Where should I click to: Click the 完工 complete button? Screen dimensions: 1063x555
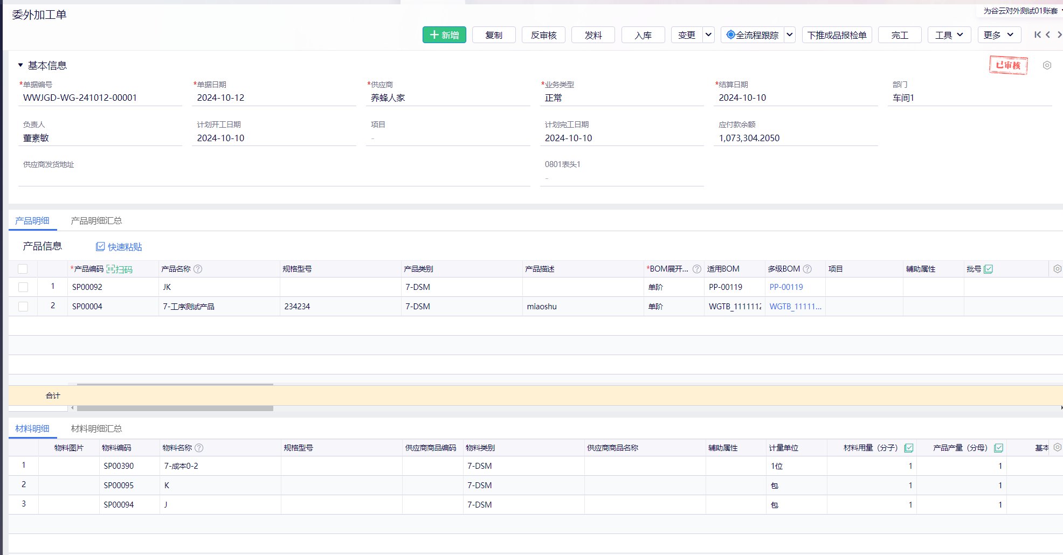coord(900,35)
